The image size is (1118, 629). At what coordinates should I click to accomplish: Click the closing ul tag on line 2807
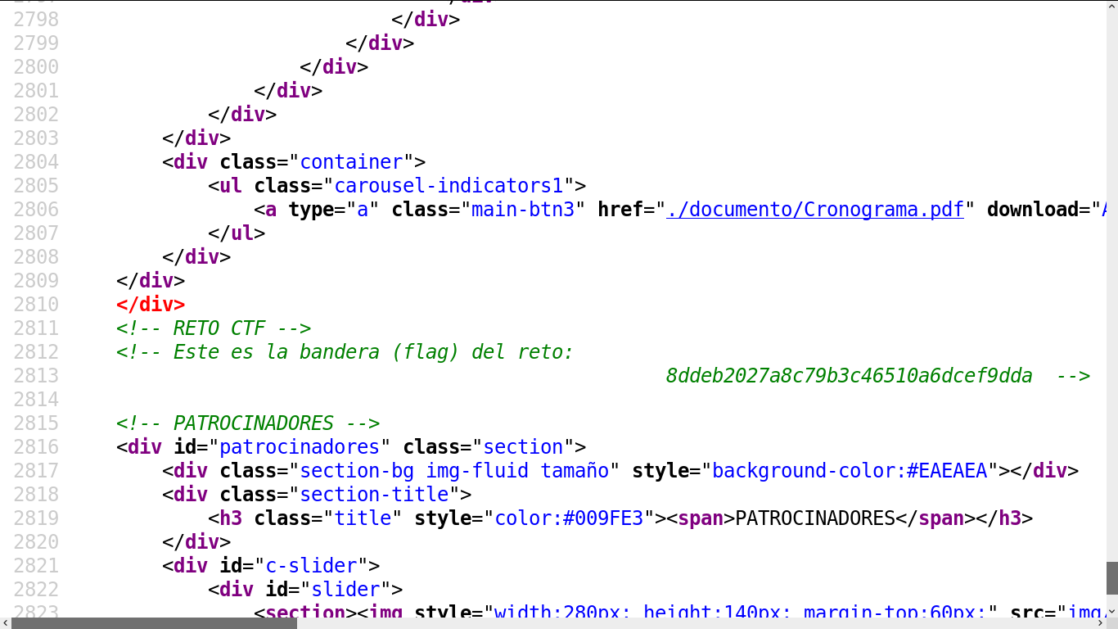coord(237,233)
